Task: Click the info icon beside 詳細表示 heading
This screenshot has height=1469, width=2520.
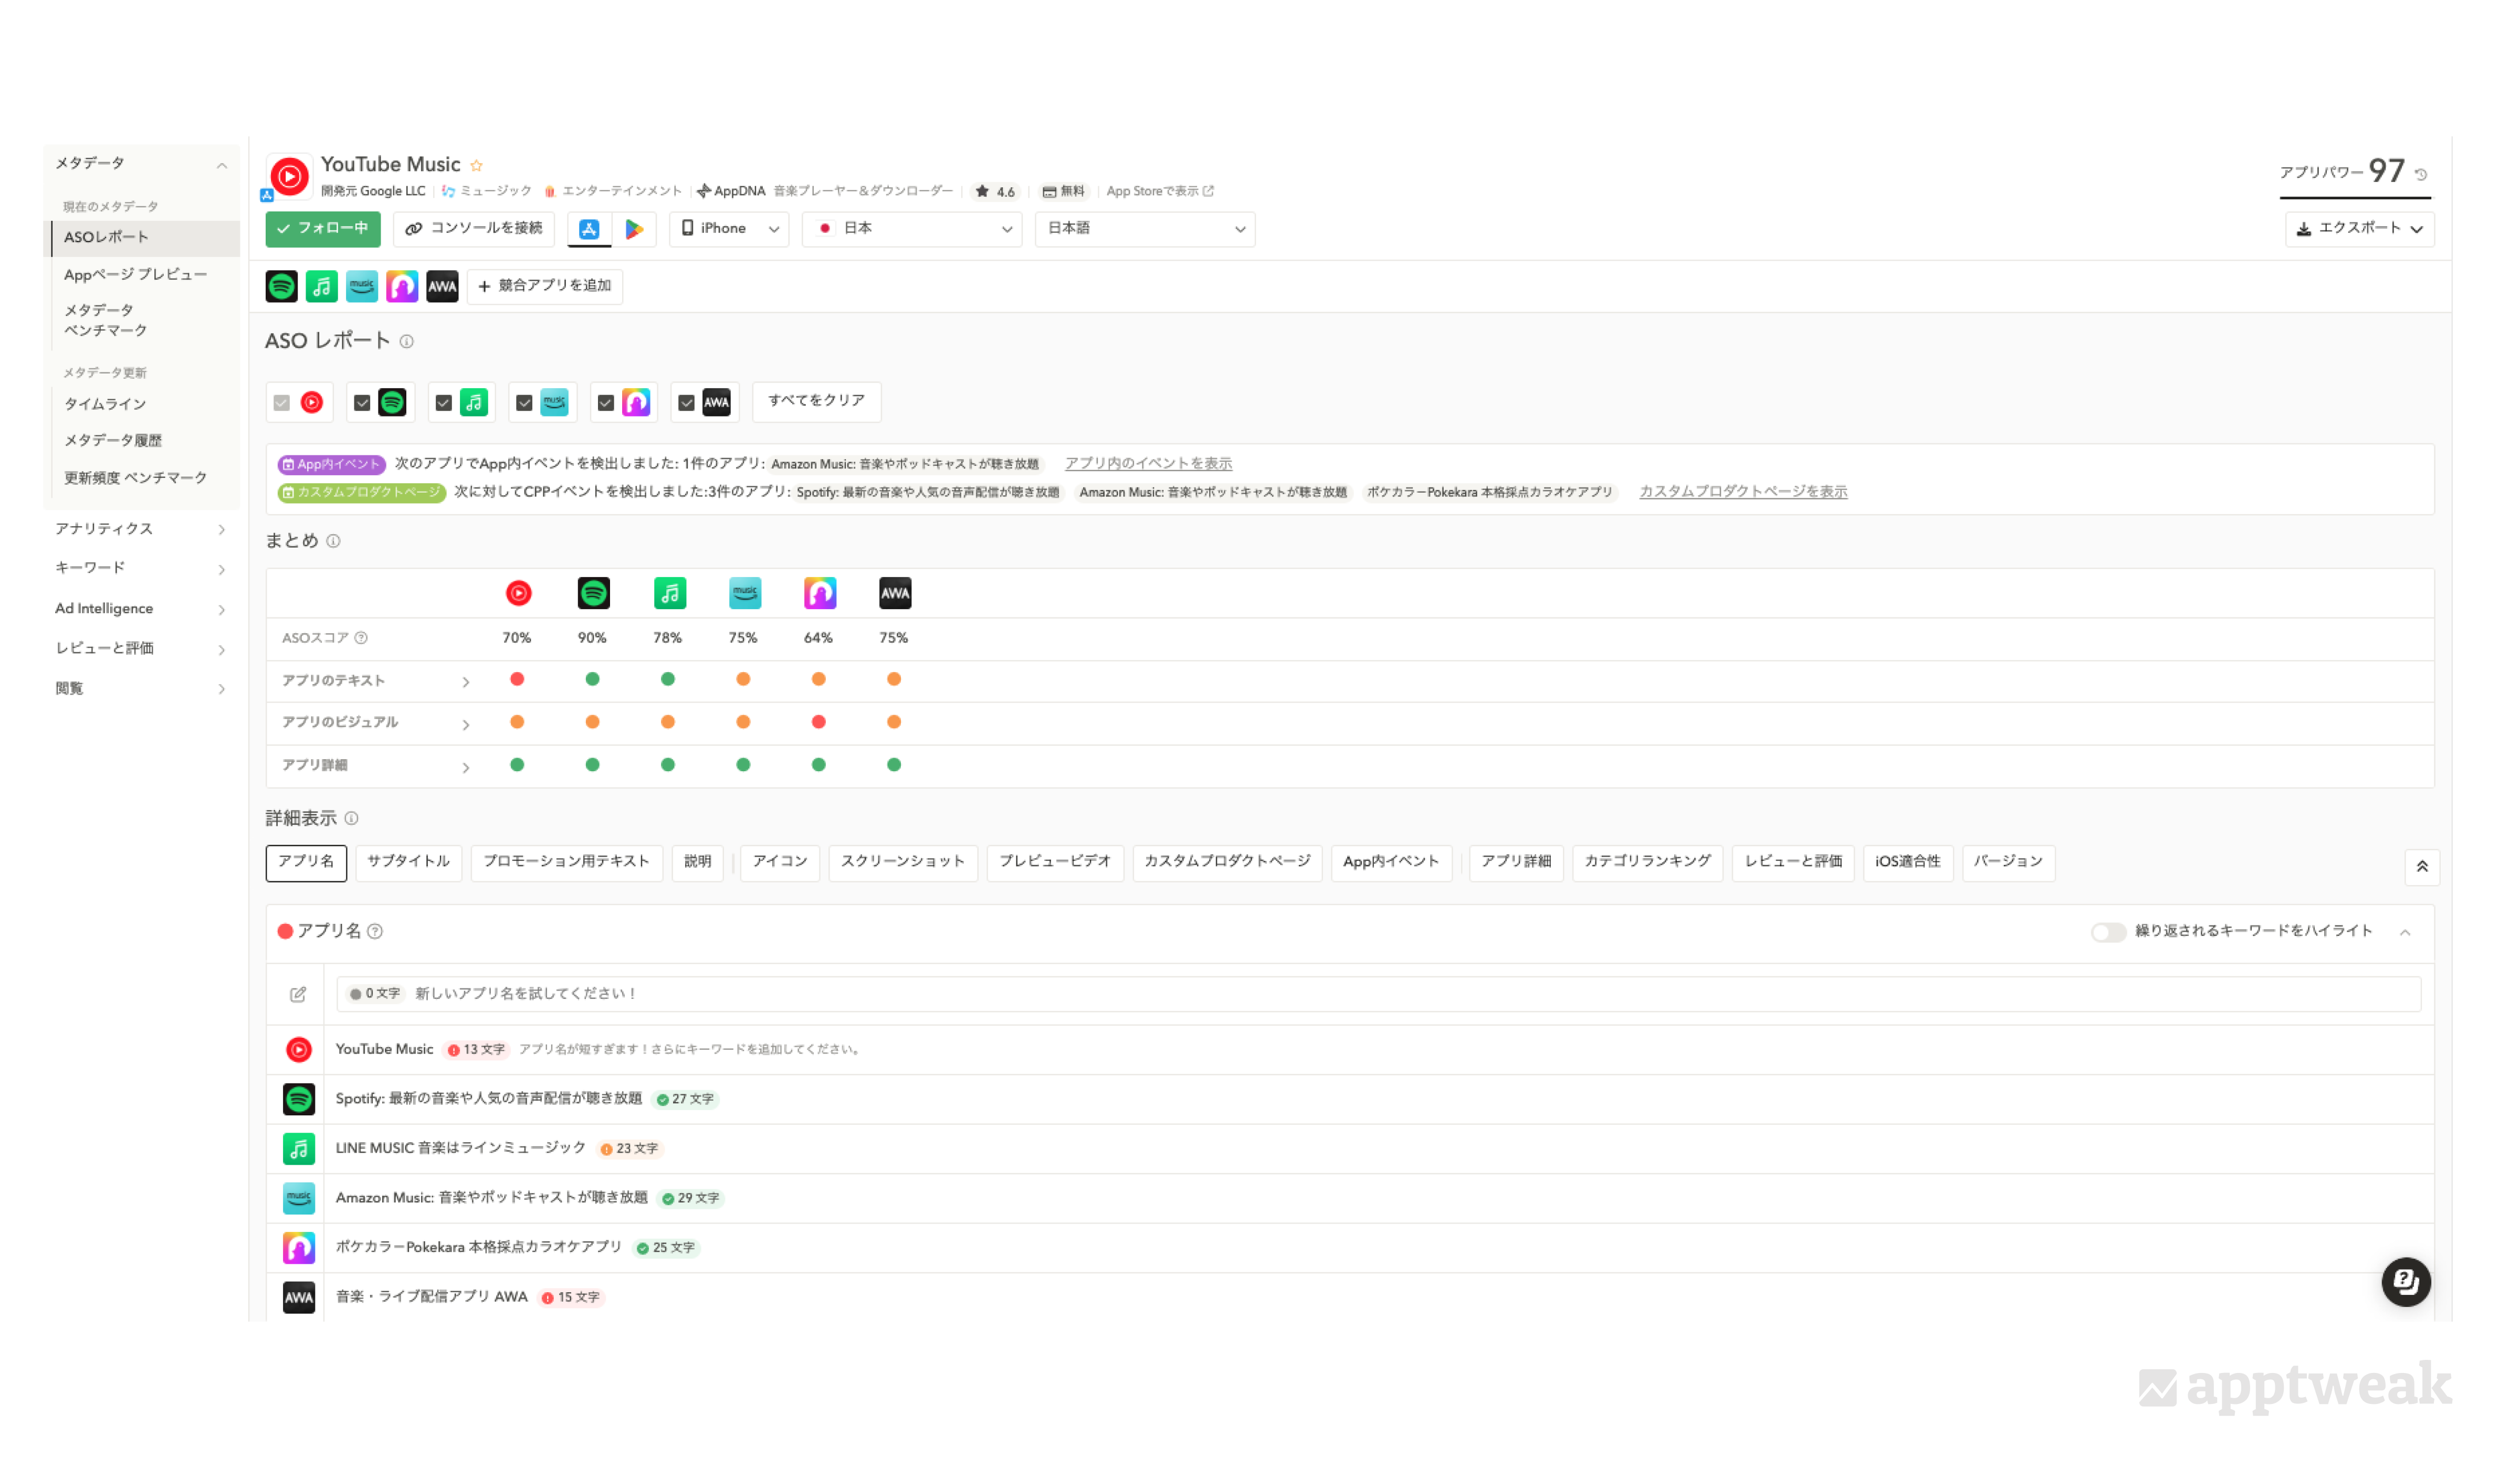Action: [x=351, y=818]
